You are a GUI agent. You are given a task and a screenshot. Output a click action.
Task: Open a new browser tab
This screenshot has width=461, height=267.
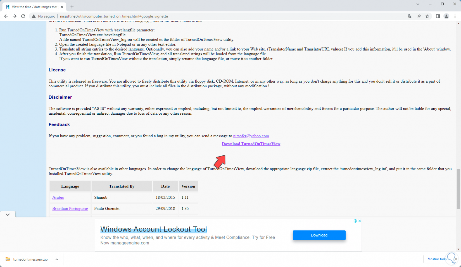[72, 7]
